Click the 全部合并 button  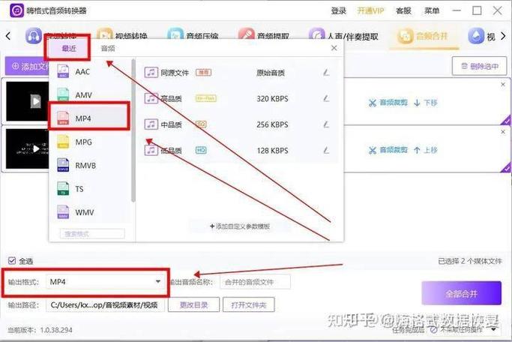pos(461,293)
